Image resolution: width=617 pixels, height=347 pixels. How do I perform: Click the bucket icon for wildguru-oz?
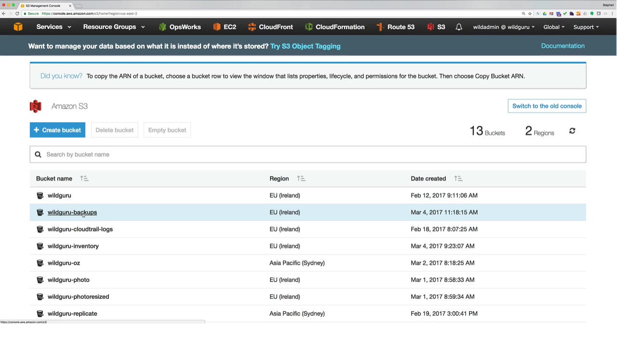pos(40,263)
